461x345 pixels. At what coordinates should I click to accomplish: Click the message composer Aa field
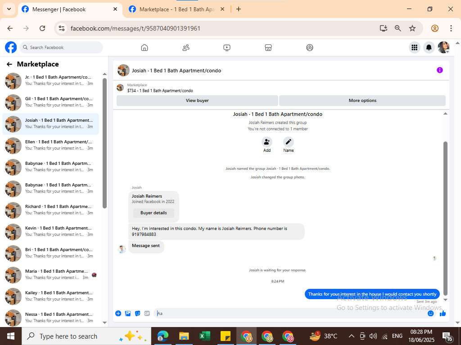289,313
